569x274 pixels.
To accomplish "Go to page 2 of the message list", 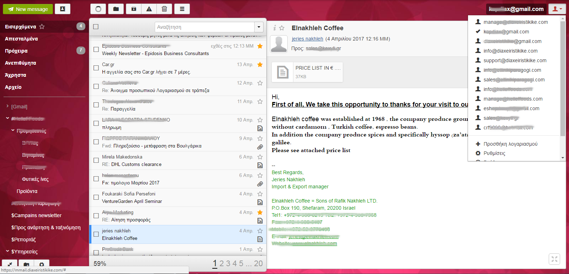I will pyautogui.click(x=222, y=263).
